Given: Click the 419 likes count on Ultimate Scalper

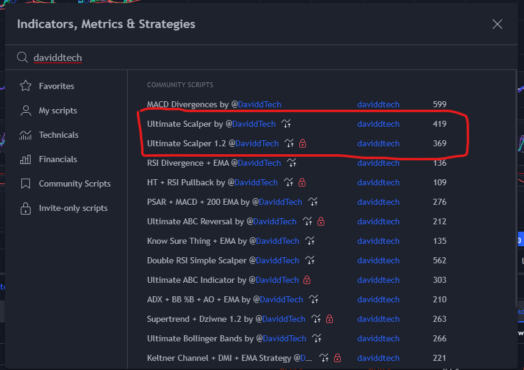Looking at the screenshot, I should (x=440, y=124).
